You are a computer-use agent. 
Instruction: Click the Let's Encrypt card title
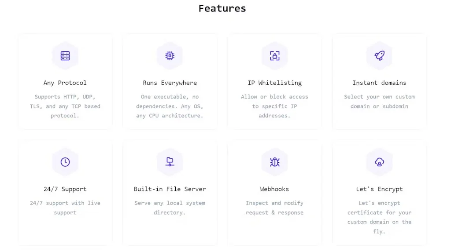click(379, 189)
